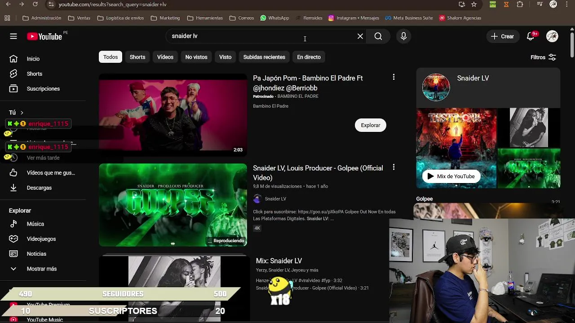Bookmark this page with the star icon

pos(474,4)
